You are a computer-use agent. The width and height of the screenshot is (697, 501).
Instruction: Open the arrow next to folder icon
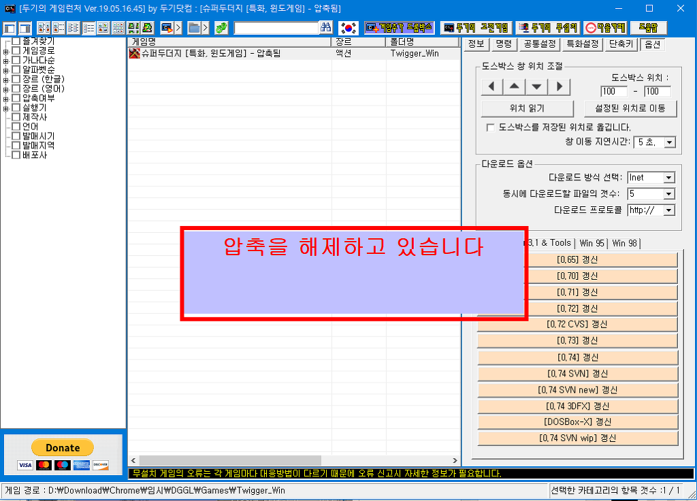point(205,28)
